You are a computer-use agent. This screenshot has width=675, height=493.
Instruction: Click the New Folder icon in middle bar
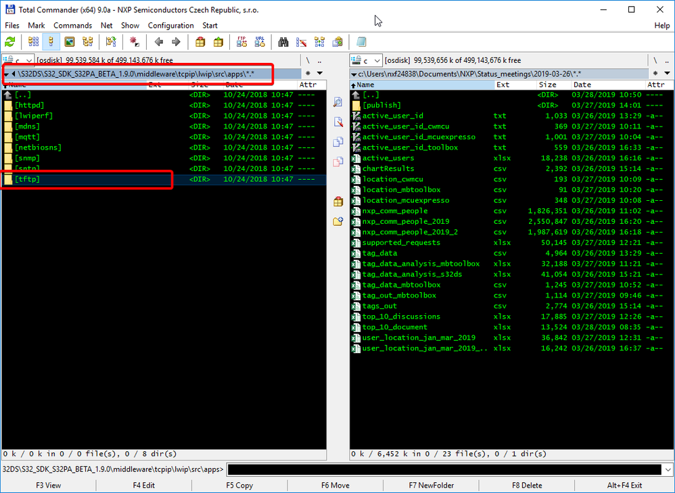pos(338,221)
